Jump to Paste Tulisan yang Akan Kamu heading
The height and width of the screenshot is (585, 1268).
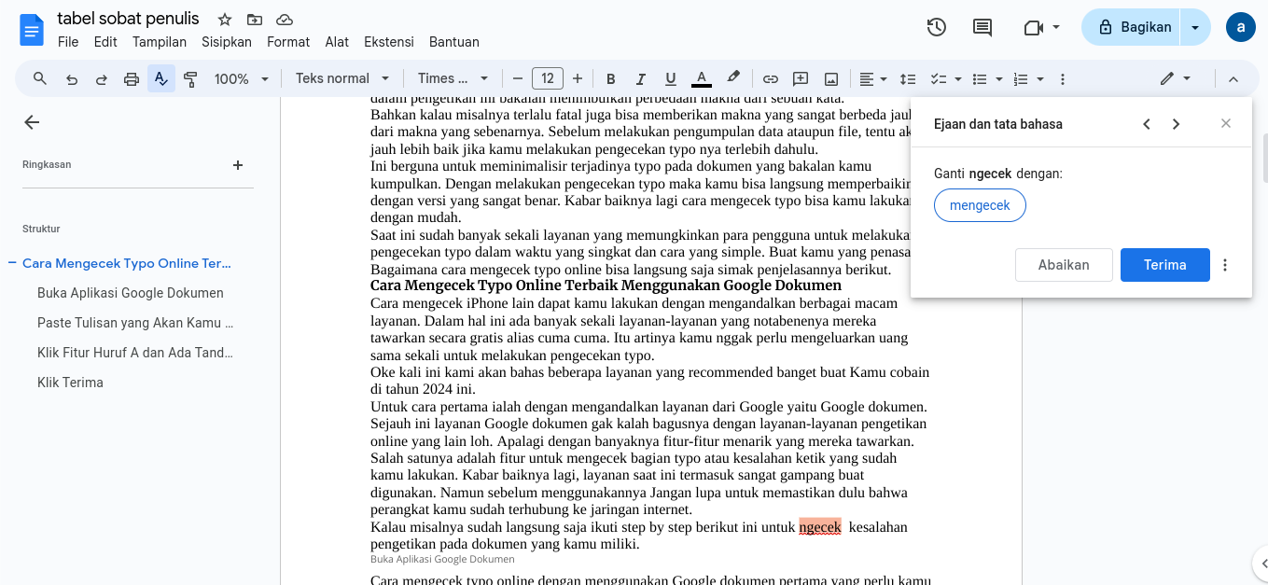pos(135,323)
